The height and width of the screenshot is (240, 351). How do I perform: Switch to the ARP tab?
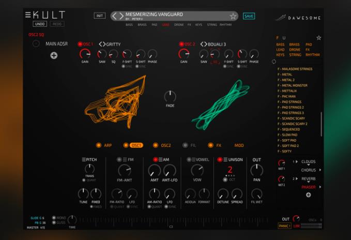click(108, 145)
